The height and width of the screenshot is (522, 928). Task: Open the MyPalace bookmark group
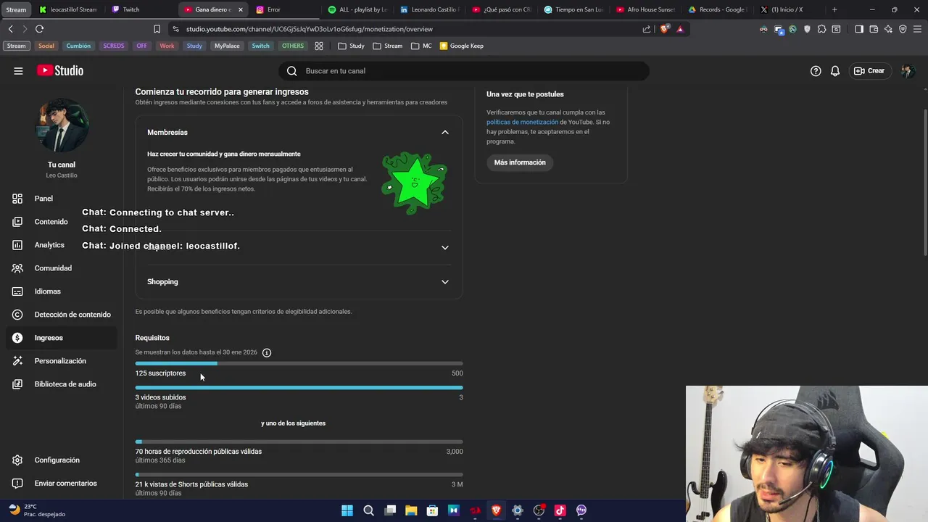coord(227,46)
